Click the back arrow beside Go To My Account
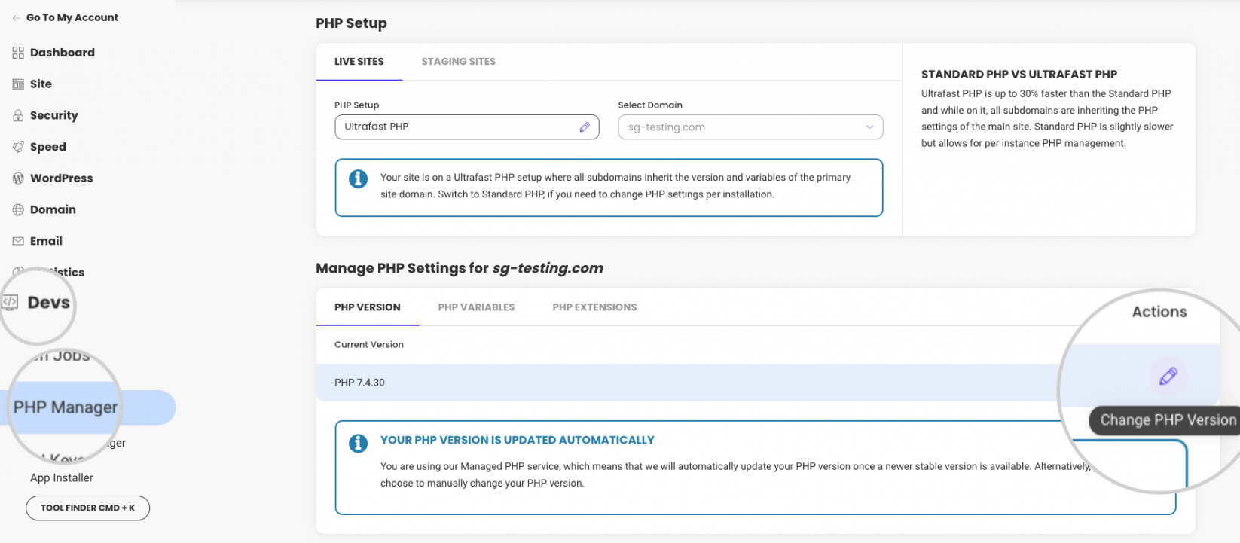1240x543 pixels. (17, 17)
